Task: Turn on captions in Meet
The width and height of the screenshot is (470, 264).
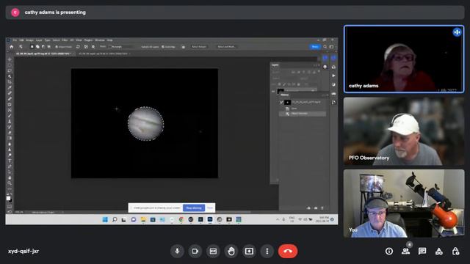Action: coord(213,251)
